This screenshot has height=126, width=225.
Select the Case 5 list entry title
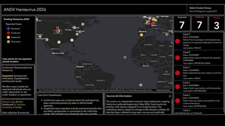pos(186,95)
